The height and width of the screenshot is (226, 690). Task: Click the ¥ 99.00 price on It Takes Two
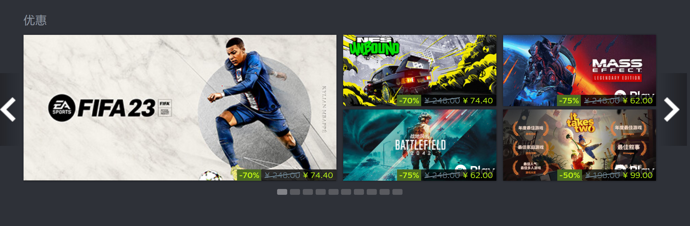(638, 175)
